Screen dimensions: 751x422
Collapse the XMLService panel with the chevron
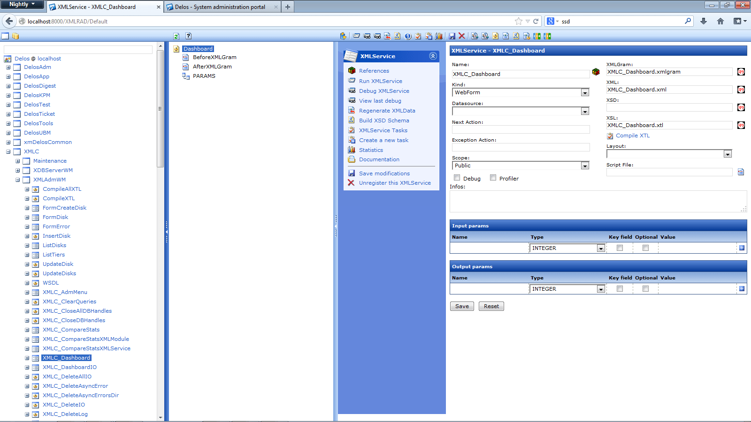point(432,56)
